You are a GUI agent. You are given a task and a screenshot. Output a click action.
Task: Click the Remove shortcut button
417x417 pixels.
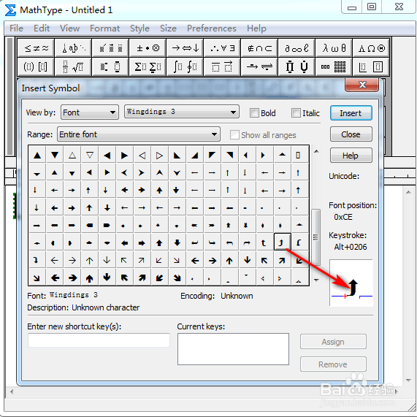pyautogui.click(x=333, y=364)
